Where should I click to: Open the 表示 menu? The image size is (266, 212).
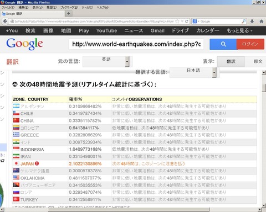38,8
